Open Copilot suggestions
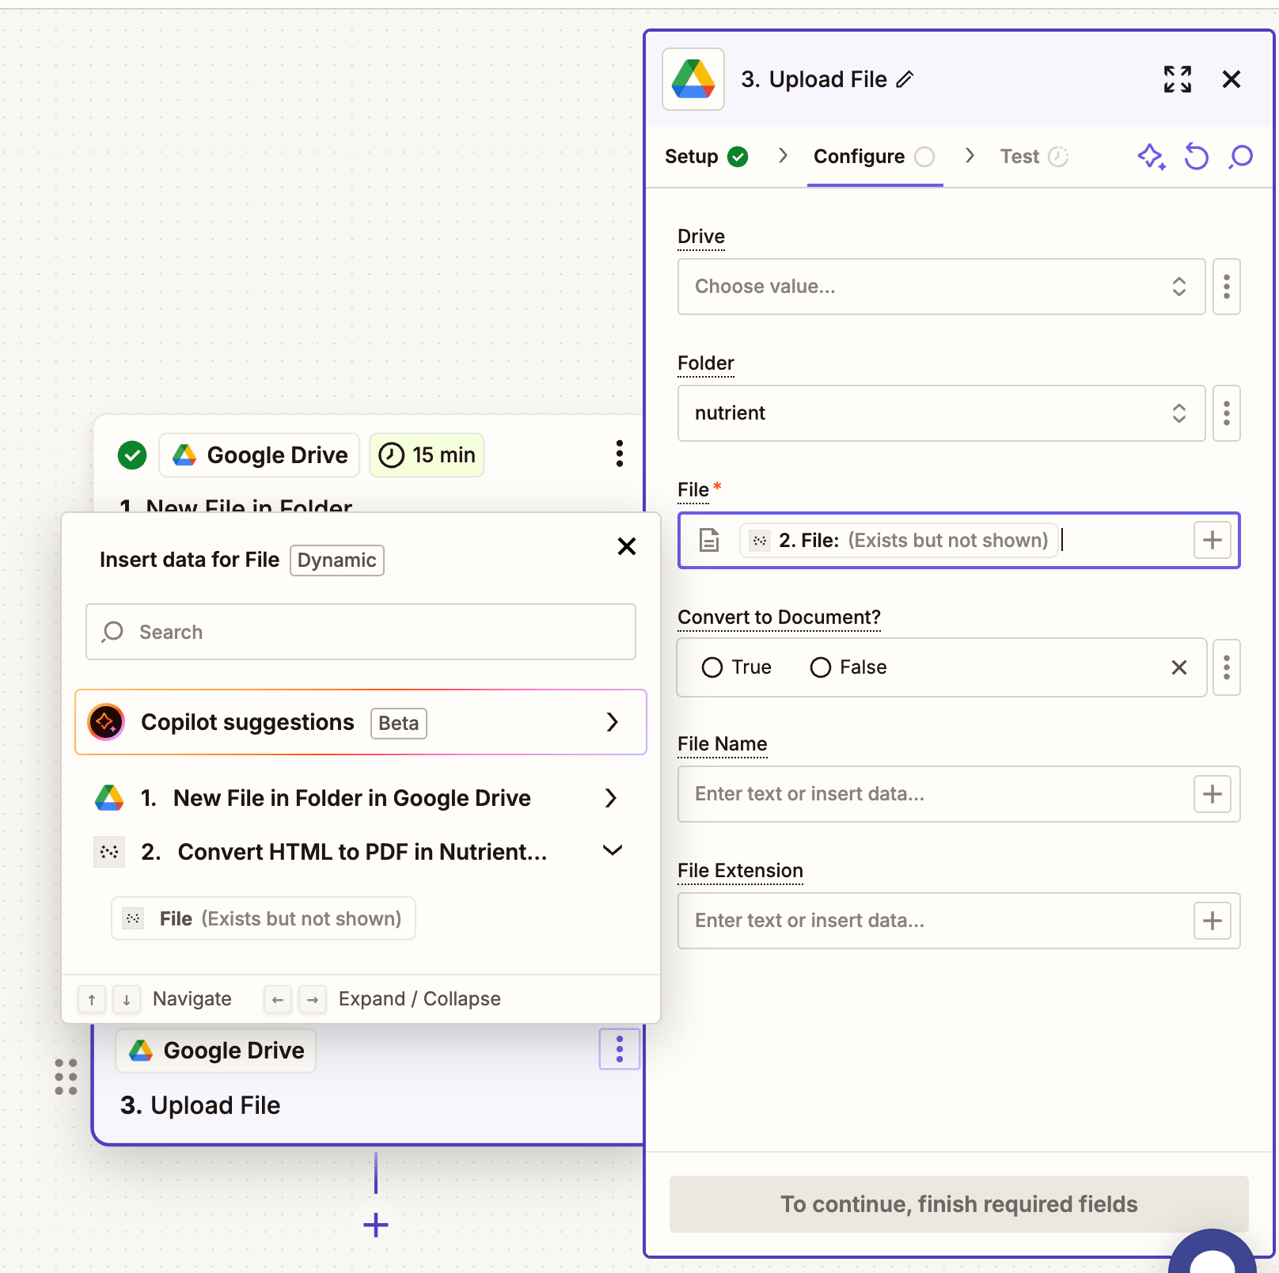 click(360, 722)
